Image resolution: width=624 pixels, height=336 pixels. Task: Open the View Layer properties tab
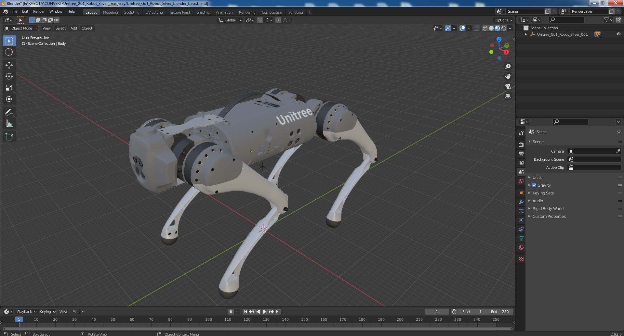click(x=521, y=163)
